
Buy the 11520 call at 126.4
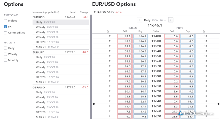(x=140, y=46)
